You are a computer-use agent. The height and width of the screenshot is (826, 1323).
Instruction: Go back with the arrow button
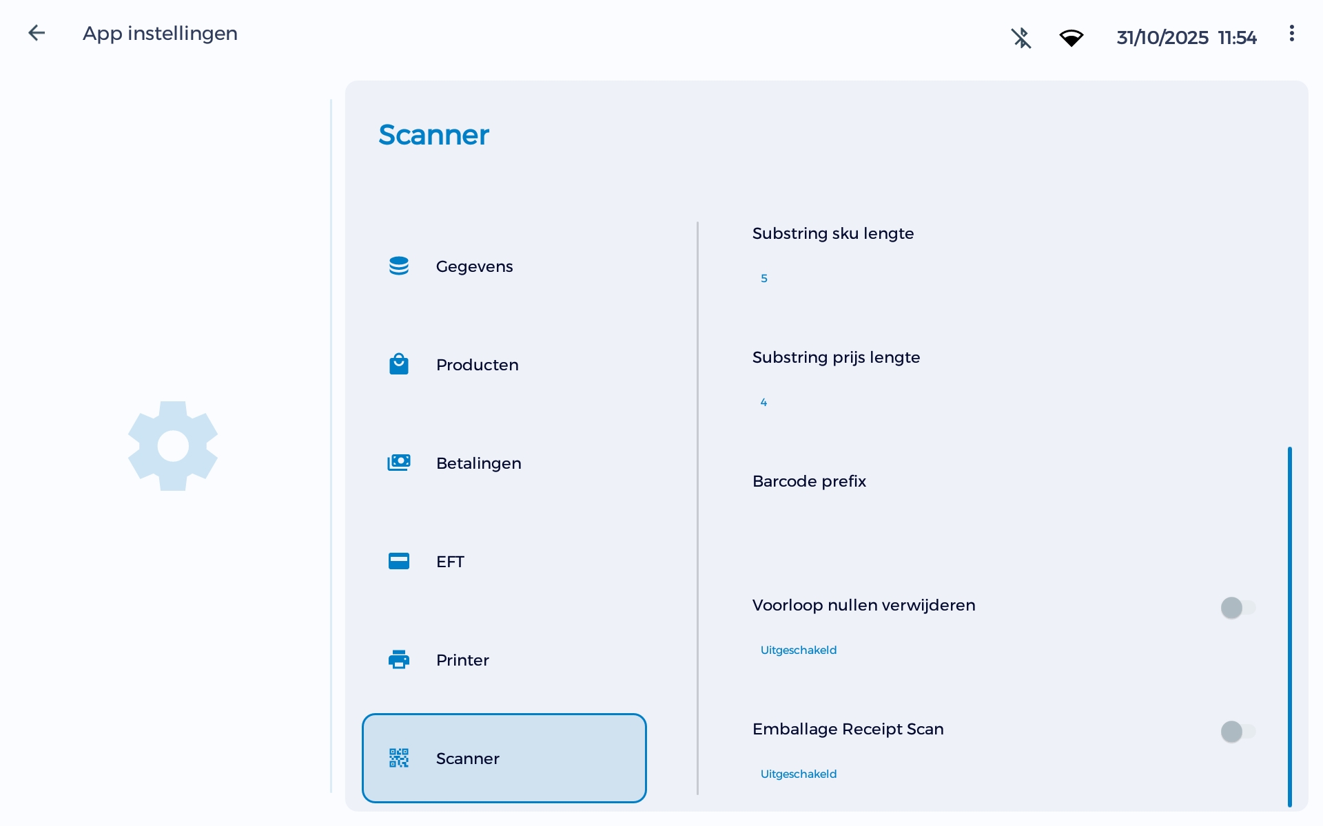(x=37, y=33)
